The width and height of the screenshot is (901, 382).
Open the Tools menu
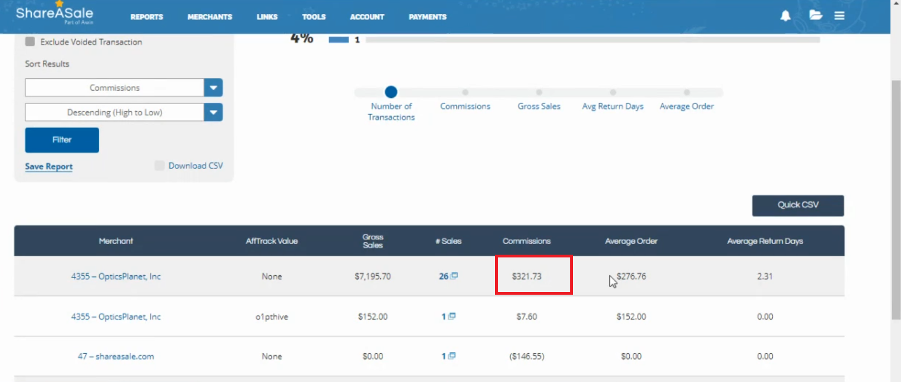[314, 17]
